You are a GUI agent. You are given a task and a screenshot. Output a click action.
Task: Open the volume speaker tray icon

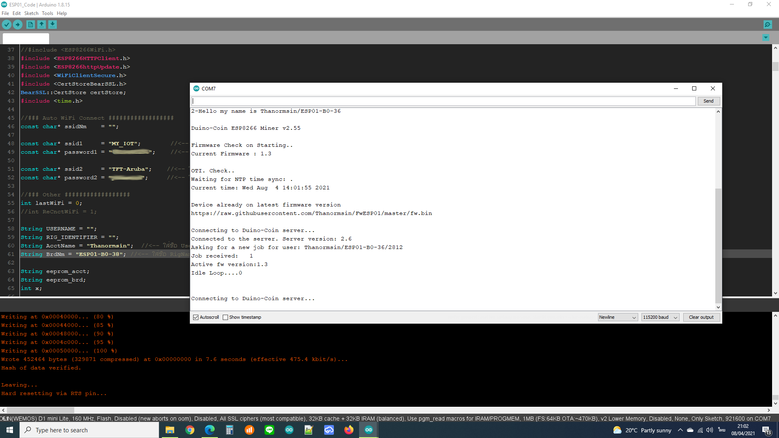pos(710,430)
